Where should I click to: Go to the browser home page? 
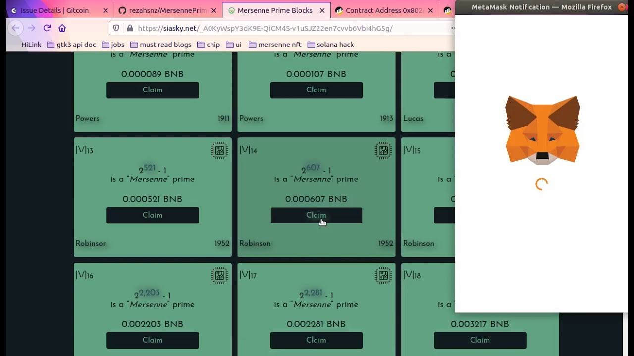tap(62, 28)
